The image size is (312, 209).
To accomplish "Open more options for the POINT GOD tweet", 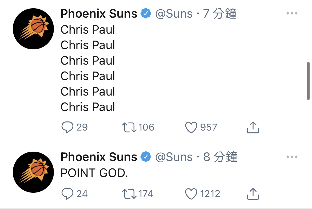I will (292, 157).
